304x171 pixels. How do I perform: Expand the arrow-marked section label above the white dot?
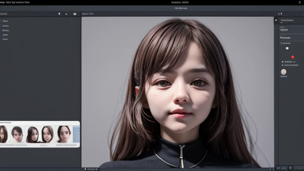285,43
